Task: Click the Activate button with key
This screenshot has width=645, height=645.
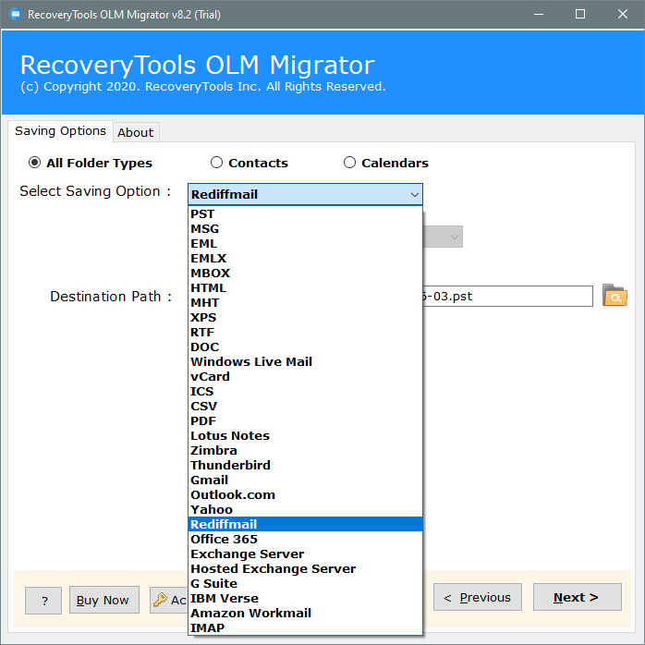Action: [x=169, y=600]
